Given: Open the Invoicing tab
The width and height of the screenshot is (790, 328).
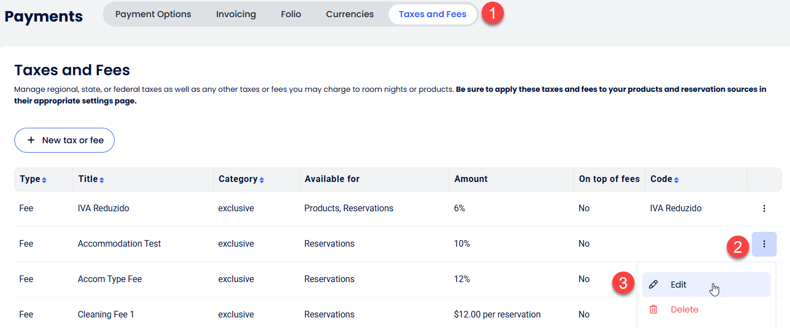Looking at the screenshot, I should [236, 14].
